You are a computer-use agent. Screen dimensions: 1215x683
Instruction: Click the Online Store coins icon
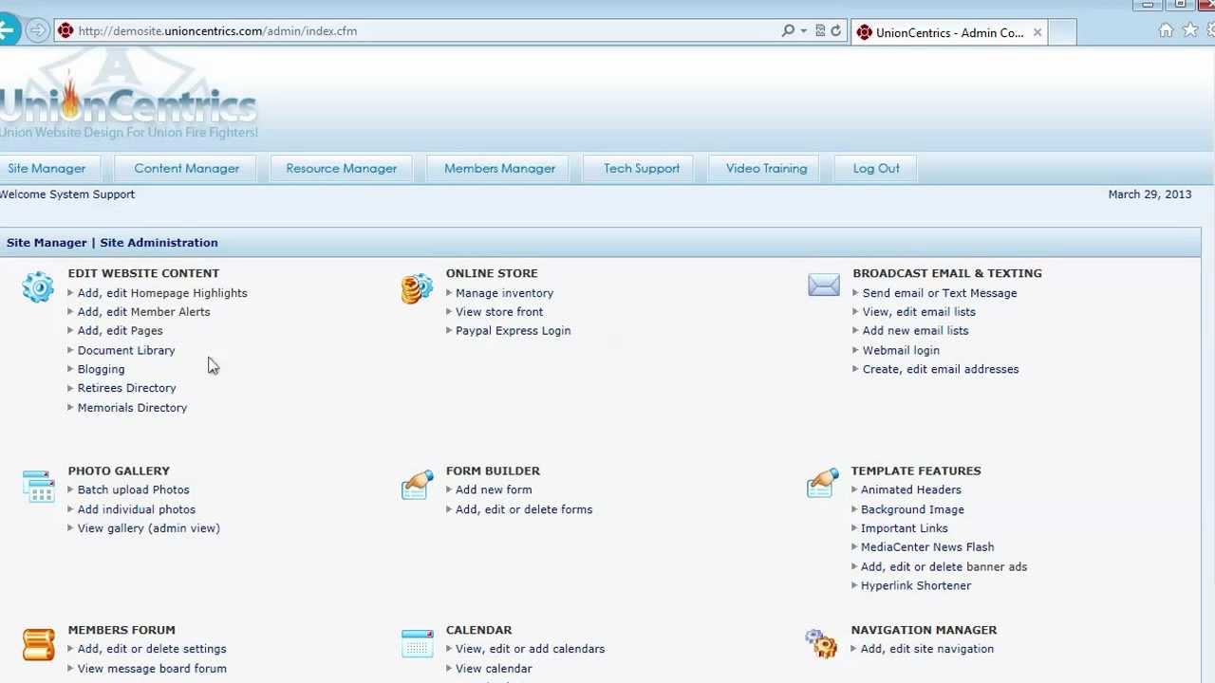(417, 288)
